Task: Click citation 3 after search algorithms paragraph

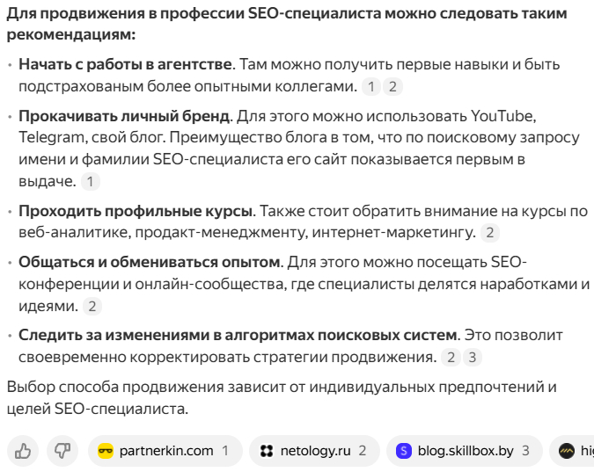Action: [x=473, y=358]
